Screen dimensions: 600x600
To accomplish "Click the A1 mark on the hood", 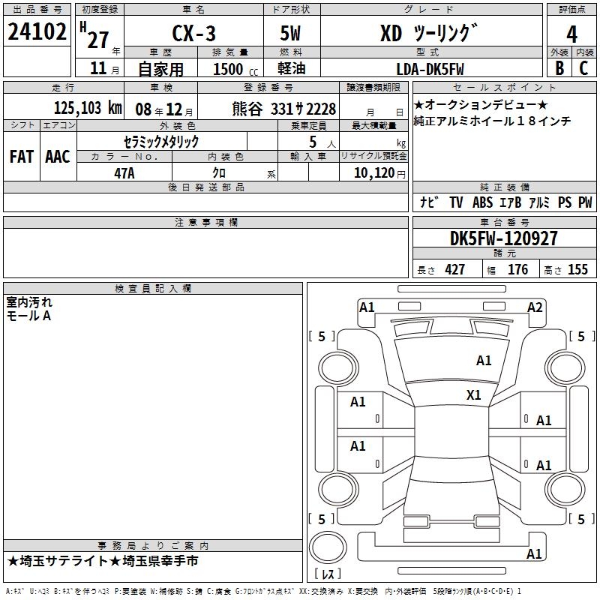I will click(484, 361).
